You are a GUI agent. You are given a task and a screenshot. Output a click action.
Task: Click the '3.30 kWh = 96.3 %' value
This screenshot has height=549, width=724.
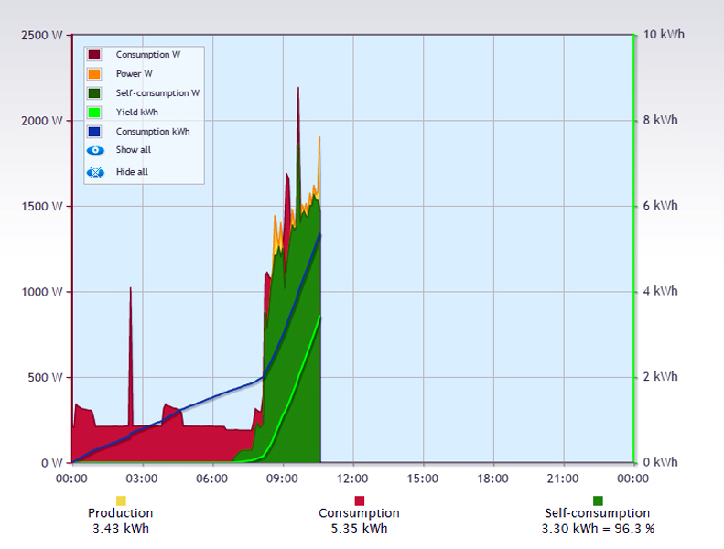point(598,528)
